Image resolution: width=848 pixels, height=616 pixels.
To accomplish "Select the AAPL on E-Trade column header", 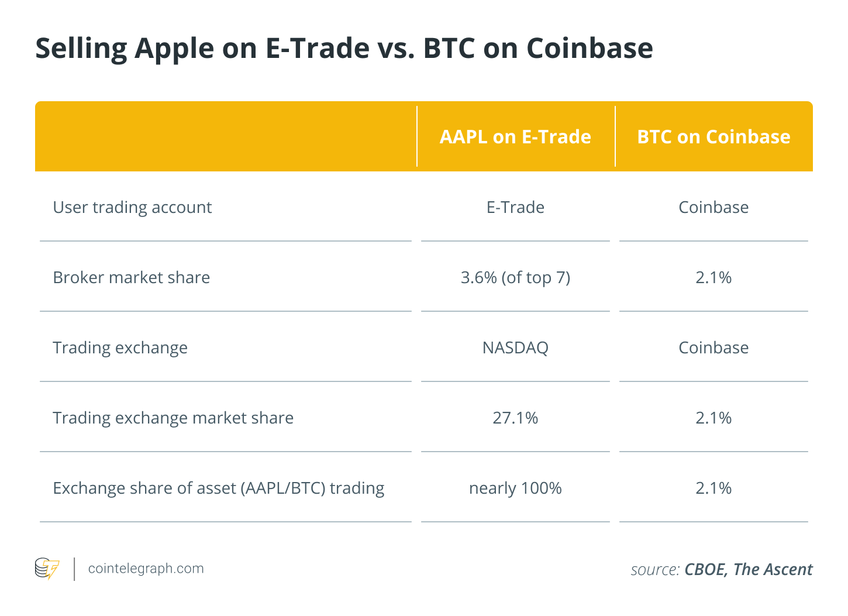I will point(515,136).
